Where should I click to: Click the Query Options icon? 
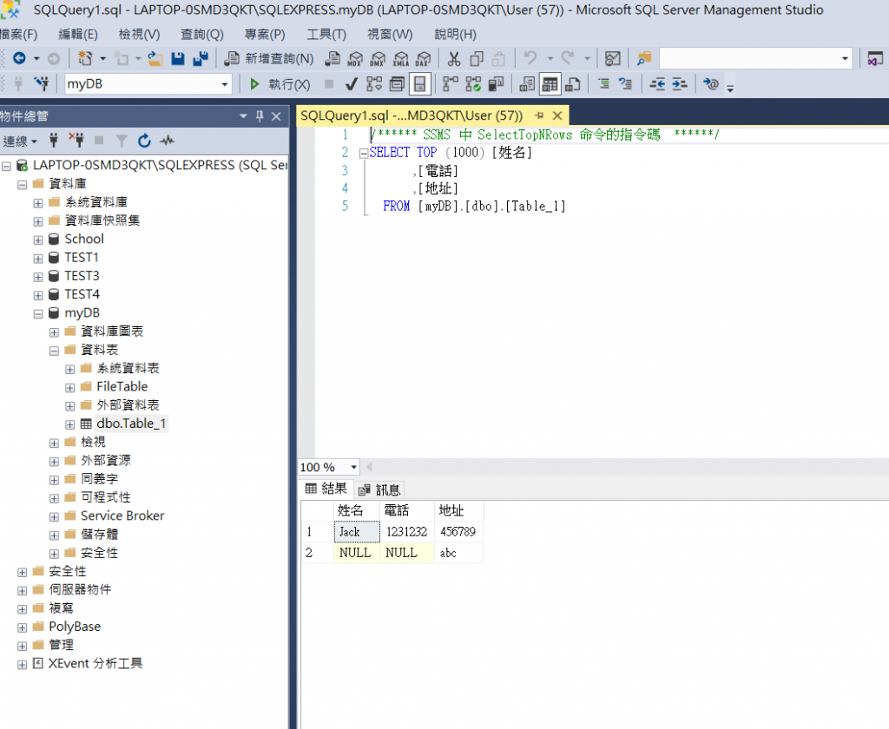coord(397,84)
